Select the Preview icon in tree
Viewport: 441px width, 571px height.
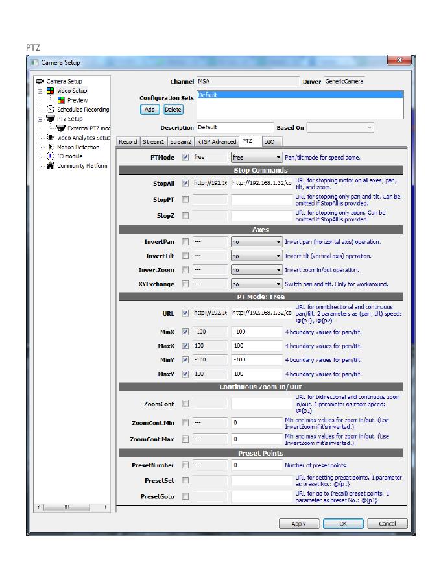click(61, 101)
